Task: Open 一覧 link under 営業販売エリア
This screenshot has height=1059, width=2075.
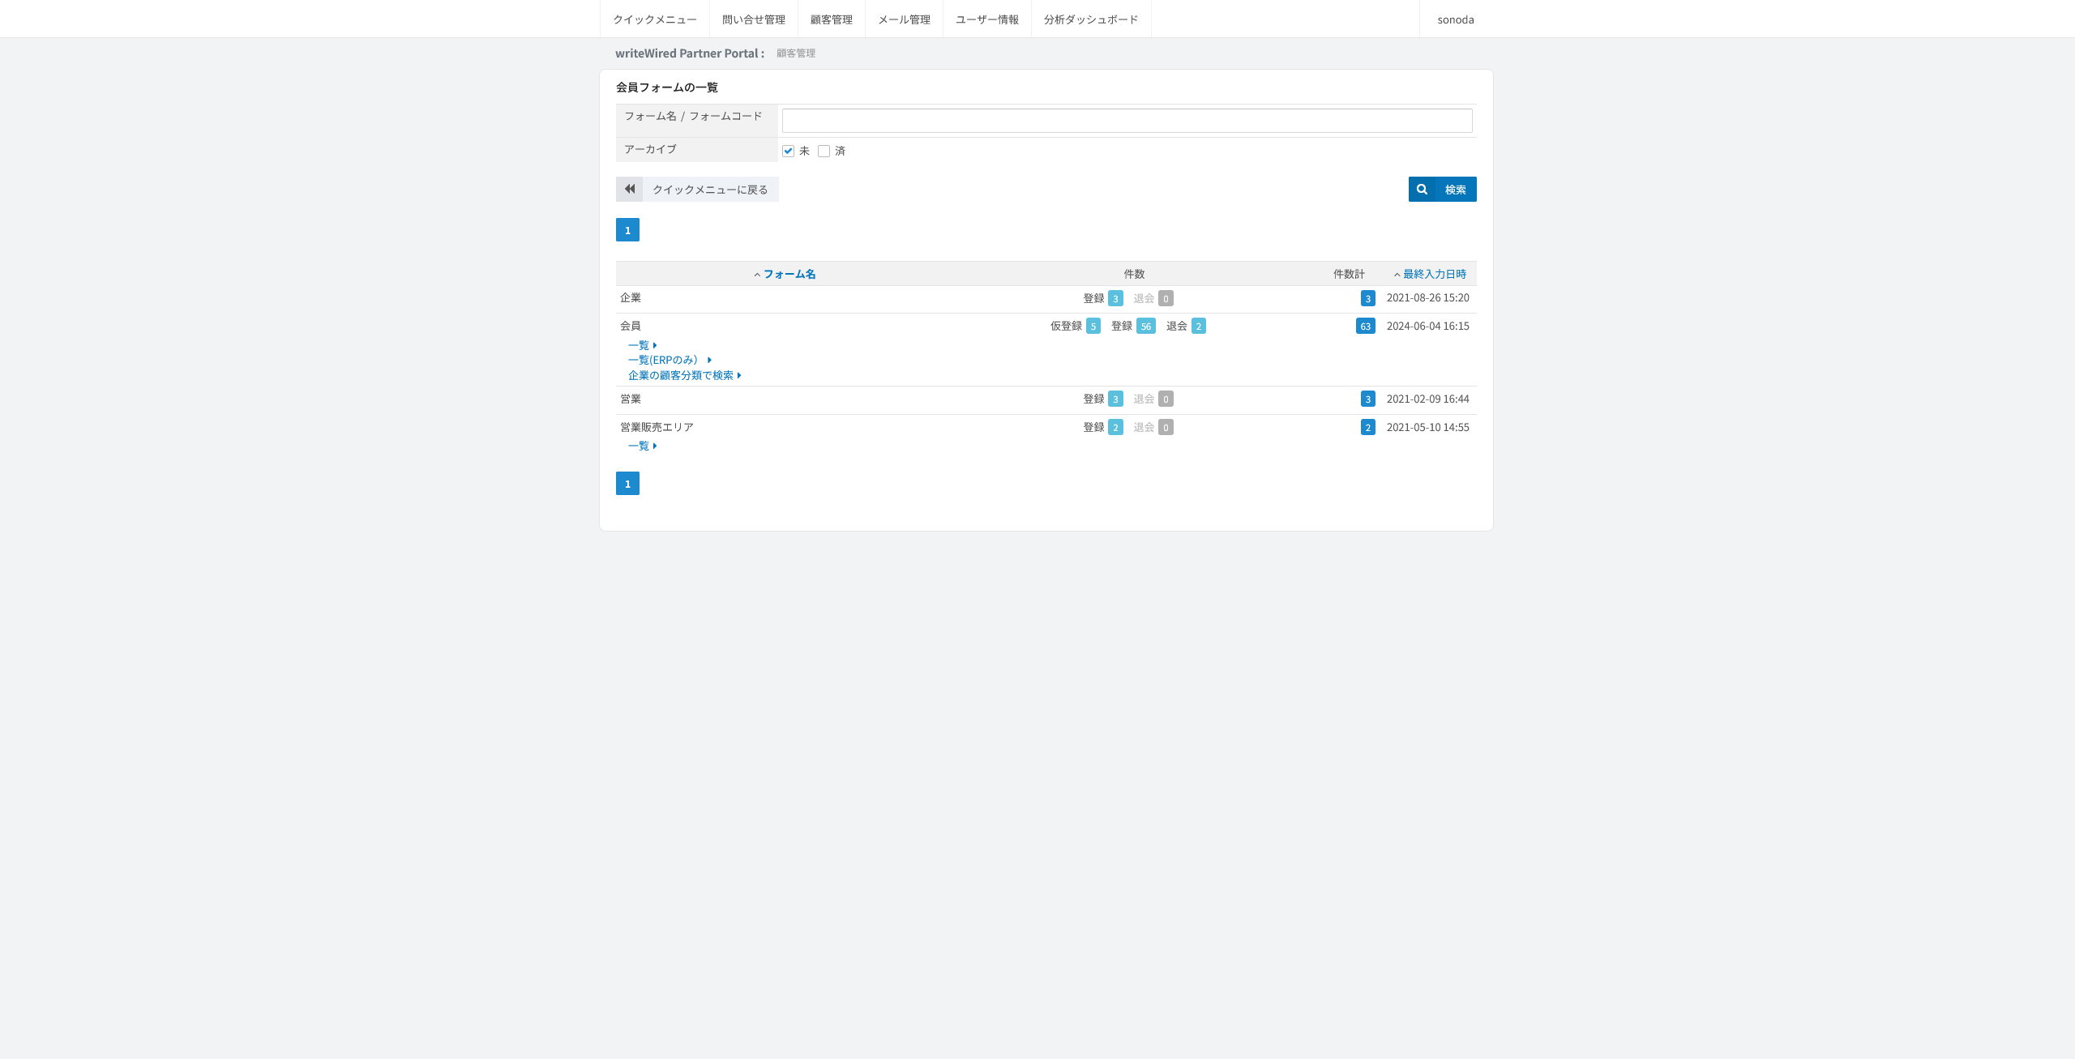Action: 642,446
